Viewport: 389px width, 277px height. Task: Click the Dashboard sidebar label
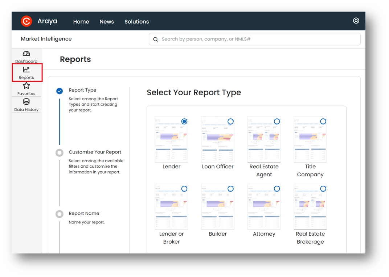coord(26,61)
